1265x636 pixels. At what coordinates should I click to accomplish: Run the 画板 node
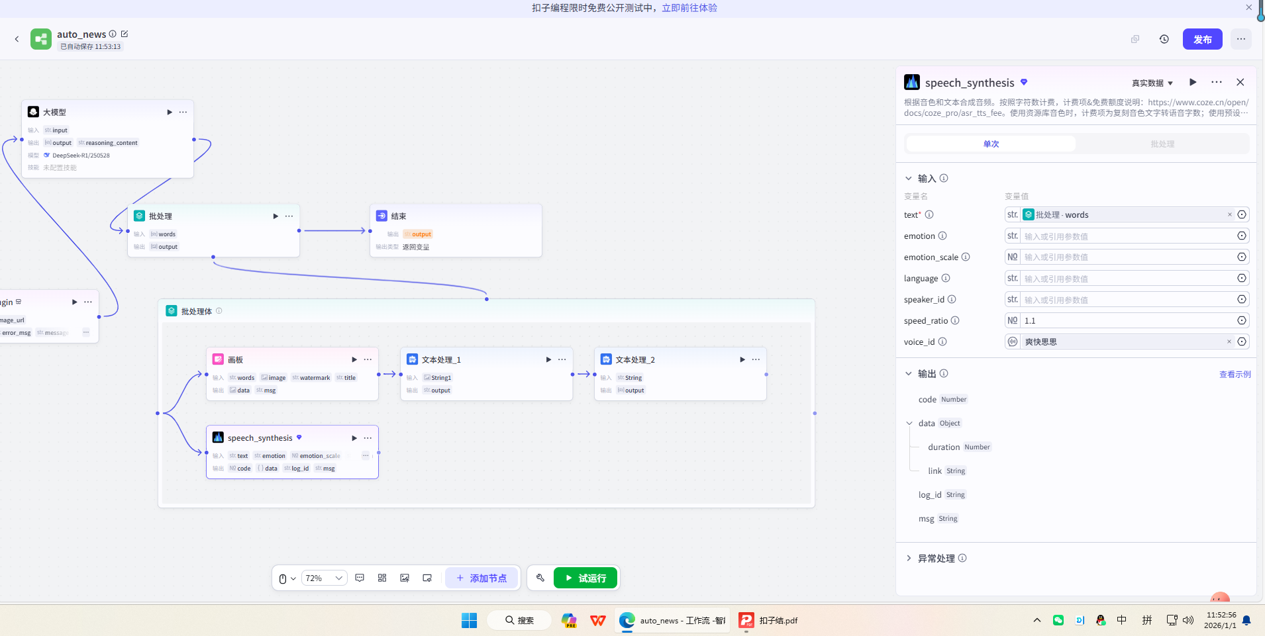point(354,359)
